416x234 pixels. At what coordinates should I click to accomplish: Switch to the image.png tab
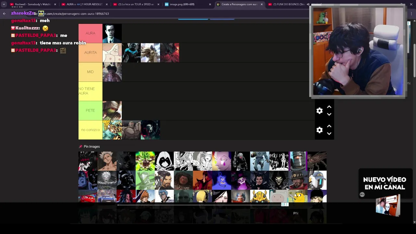(187, 4)
